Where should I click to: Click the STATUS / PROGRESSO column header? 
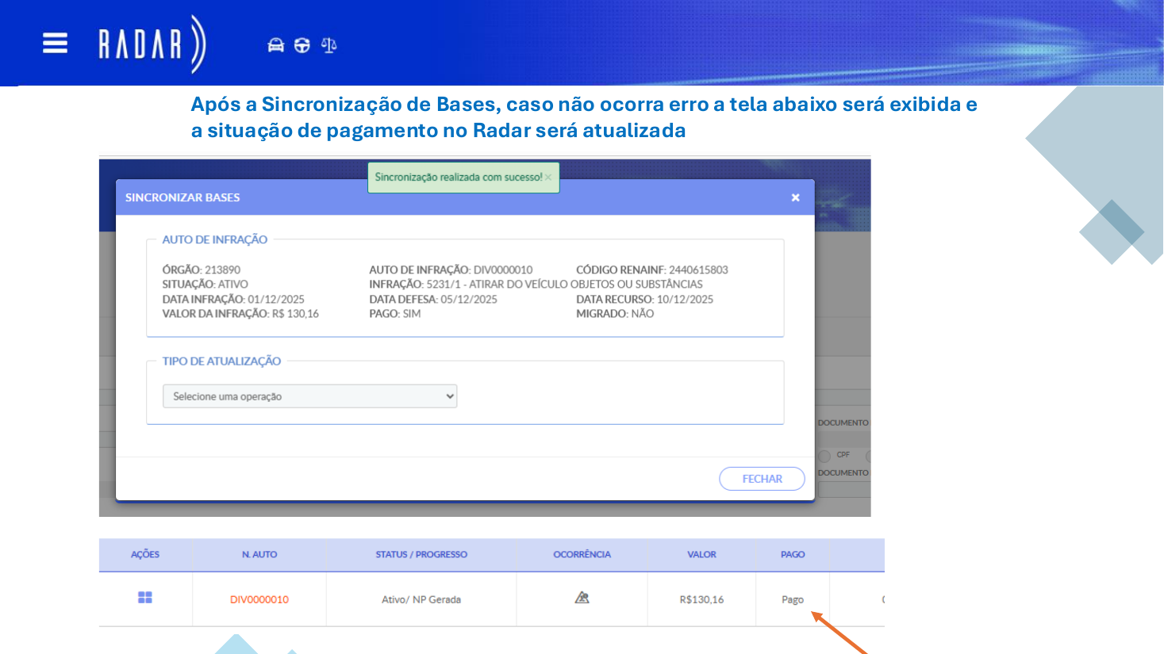point(421,554)
